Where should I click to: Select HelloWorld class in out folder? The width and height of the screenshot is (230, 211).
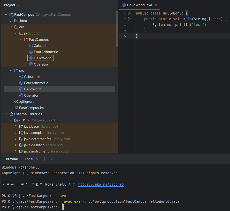(41, 58)
